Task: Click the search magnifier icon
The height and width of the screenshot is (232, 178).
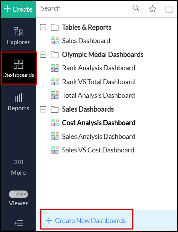Action: (x=136, y=8)
